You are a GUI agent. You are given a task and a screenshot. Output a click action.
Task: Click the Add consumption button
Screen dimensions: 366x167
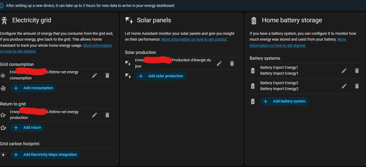click(x=33, y=88)
